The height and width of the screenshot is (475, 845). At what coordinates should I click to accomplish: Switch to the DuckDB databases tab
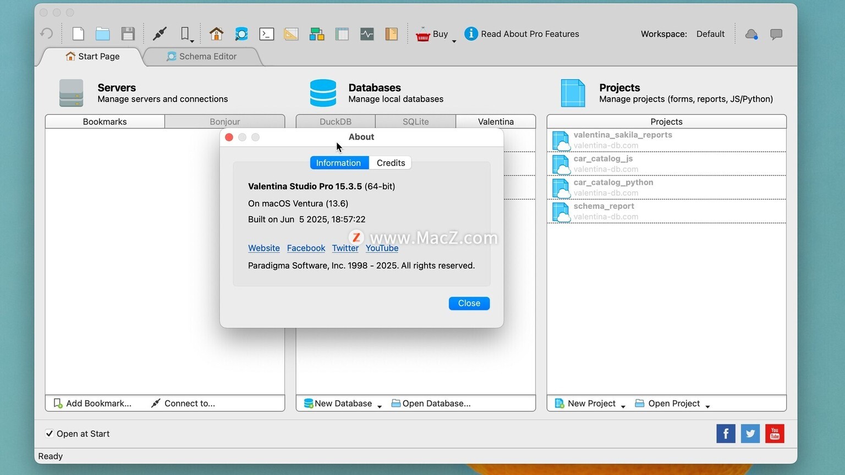point(336,121)
